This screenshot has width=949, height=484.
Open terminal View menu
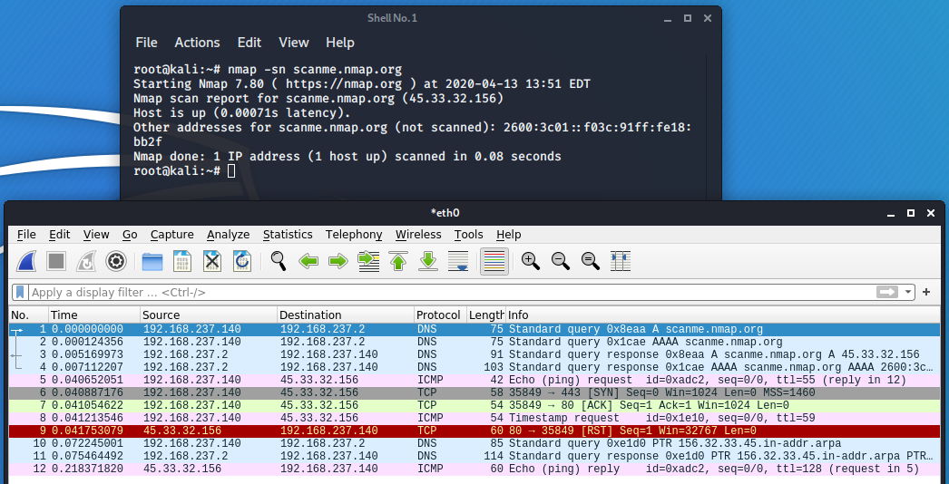pyautogui.click(x=294, y=43)
